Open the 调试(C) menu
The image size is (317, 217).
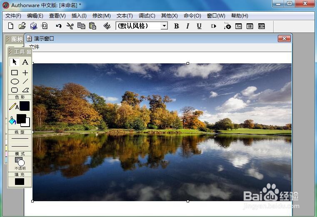[147, 16]
